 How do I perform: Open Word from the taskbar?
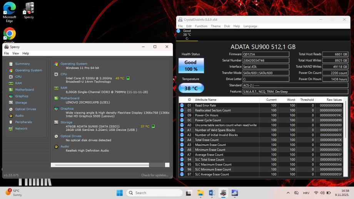click(212, 193)
